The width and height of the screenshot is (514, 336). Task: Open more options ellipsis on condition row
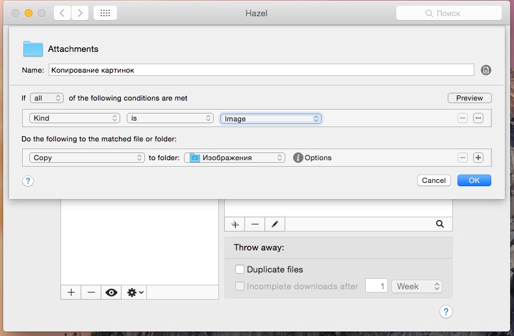click(x=478, y=118)
